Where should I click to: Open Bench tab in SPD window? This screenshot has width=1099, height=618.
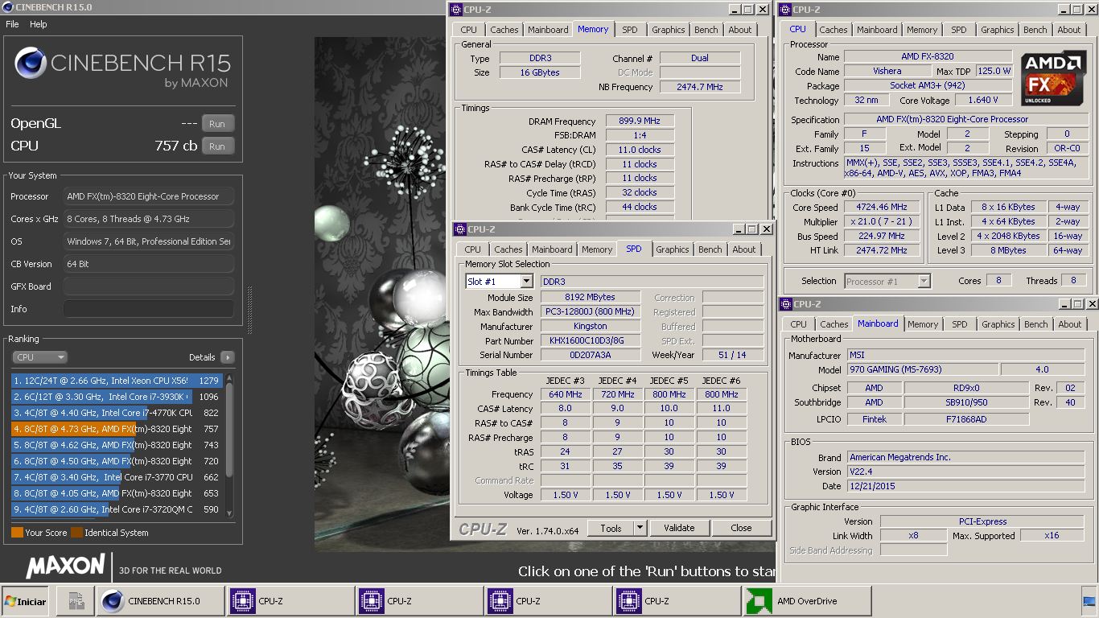[710, 249]
